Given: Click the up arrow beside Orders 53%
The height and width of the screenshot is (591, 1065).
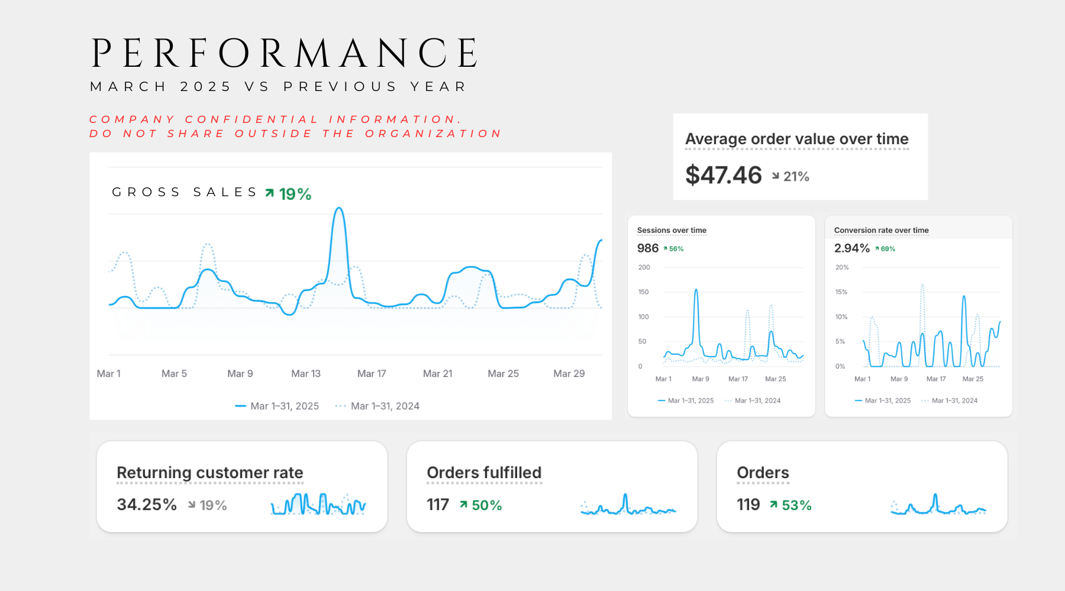Looking at the screenshot, I should pos(773,505).
